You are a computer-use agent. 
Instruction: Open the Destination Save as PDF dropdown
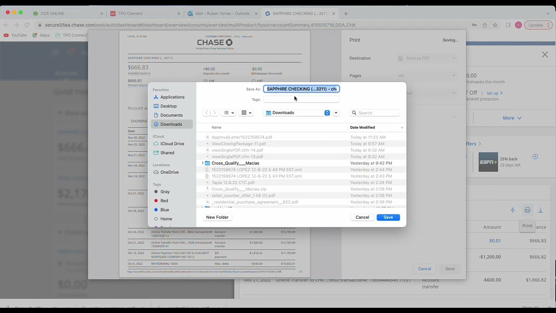click(x=427, y=58)
